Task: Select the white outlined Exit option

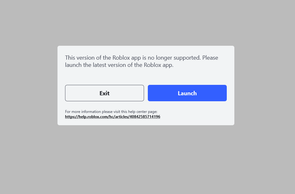Action: click(x=105, y=93)
